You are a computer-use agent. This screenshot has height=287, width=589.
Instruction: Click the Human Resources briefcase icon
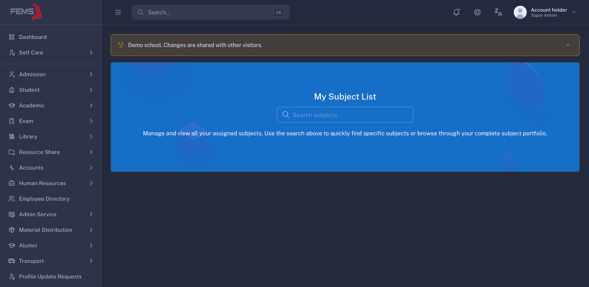(12, 183)
